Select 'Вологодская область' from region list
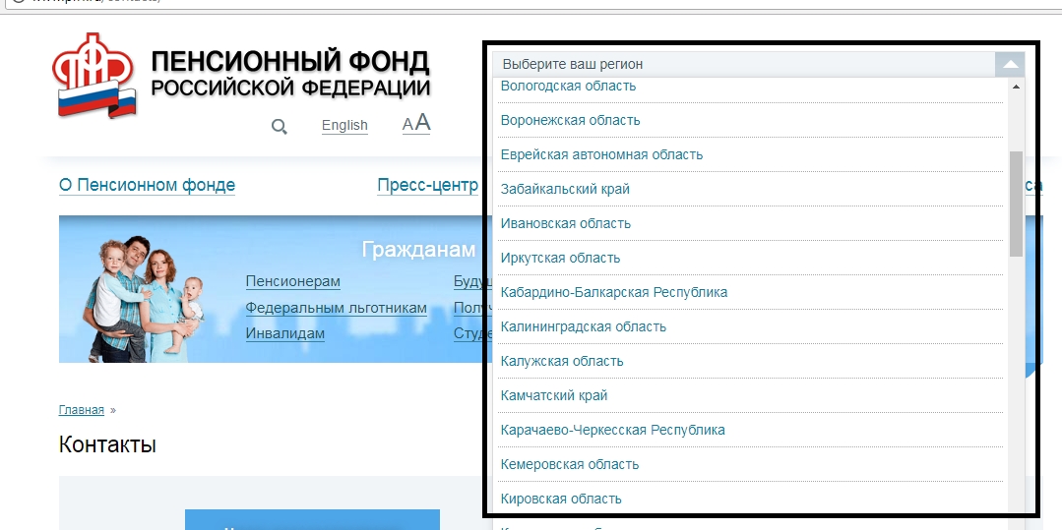1062x530 pixels. [568, 87]
